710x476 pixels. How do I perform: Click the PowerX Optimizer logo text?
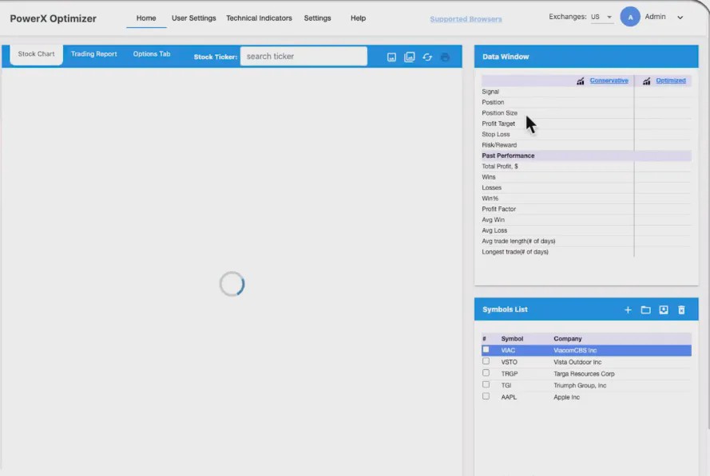click(x=53, y=18)
